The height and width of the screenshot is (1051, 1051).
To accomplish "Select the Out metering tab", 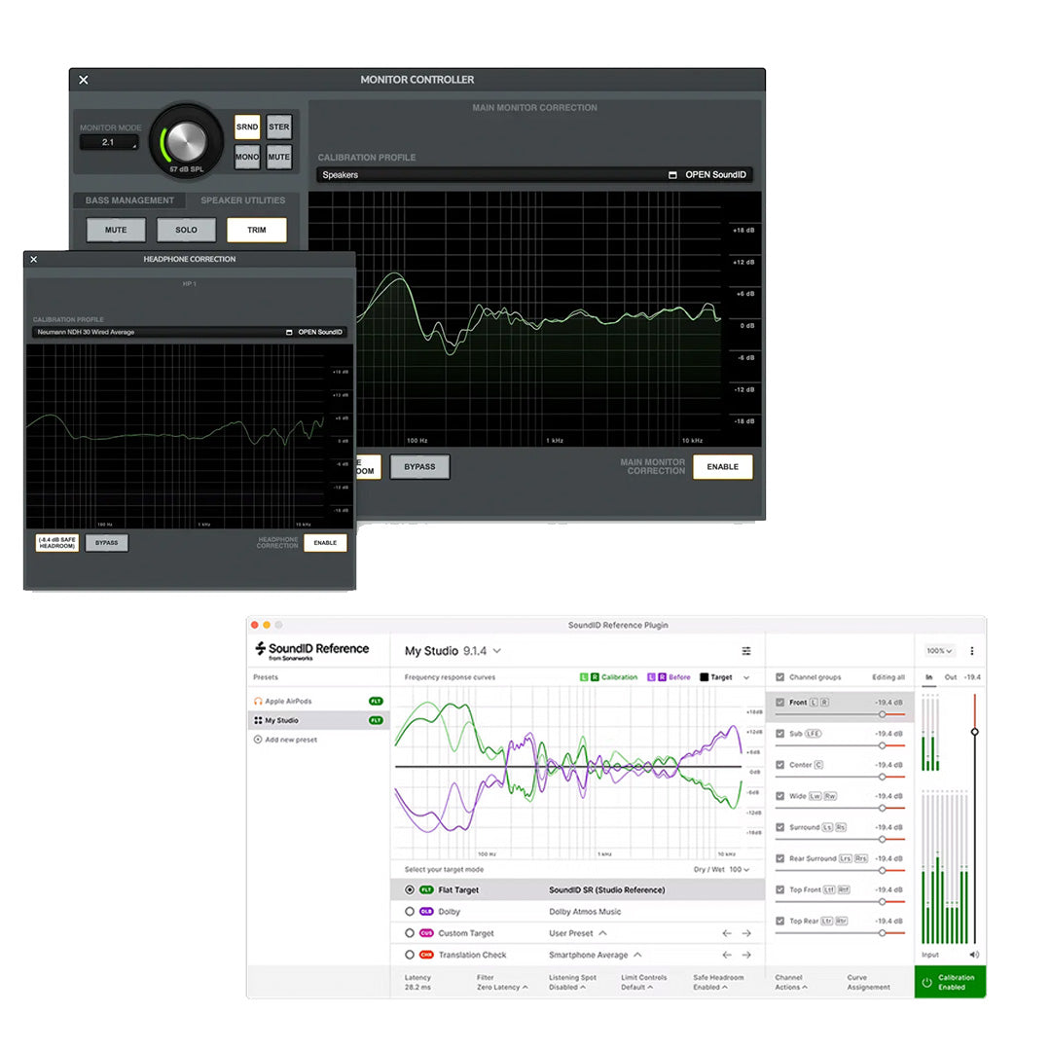I will (950, 677).
